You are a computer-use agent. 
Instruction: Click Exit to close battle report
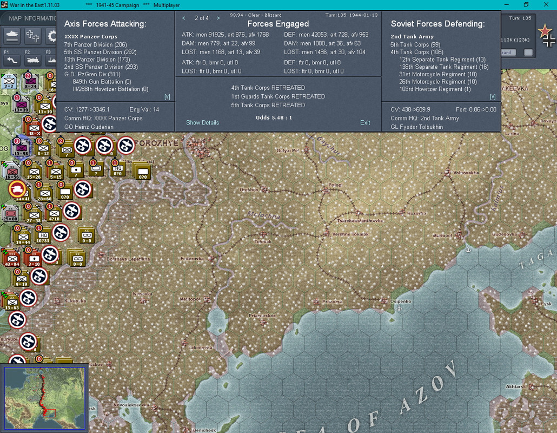click(x=365, y=123)
